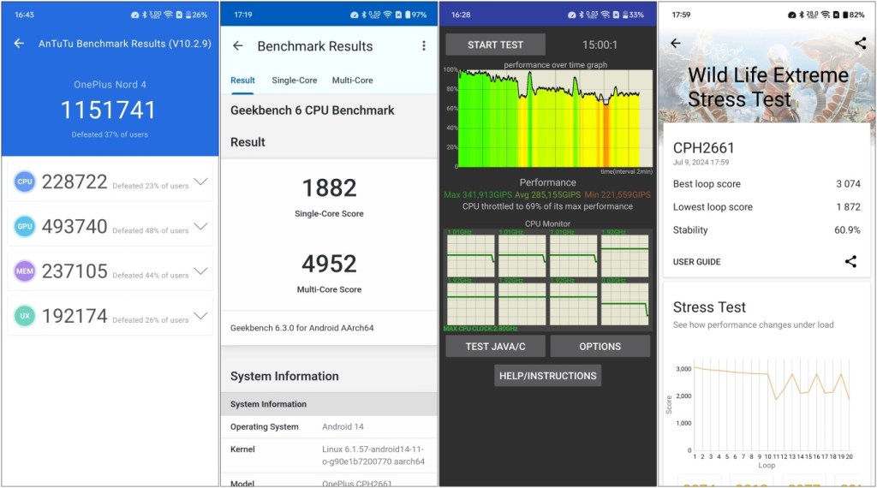Tap Lowest loop score 1 872 row
877x488 pixels.
pyautogui.click(x=767, y=207)
